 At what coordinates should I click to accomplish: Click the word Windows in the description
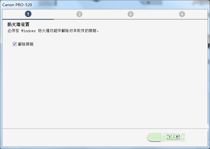point(28,31)
